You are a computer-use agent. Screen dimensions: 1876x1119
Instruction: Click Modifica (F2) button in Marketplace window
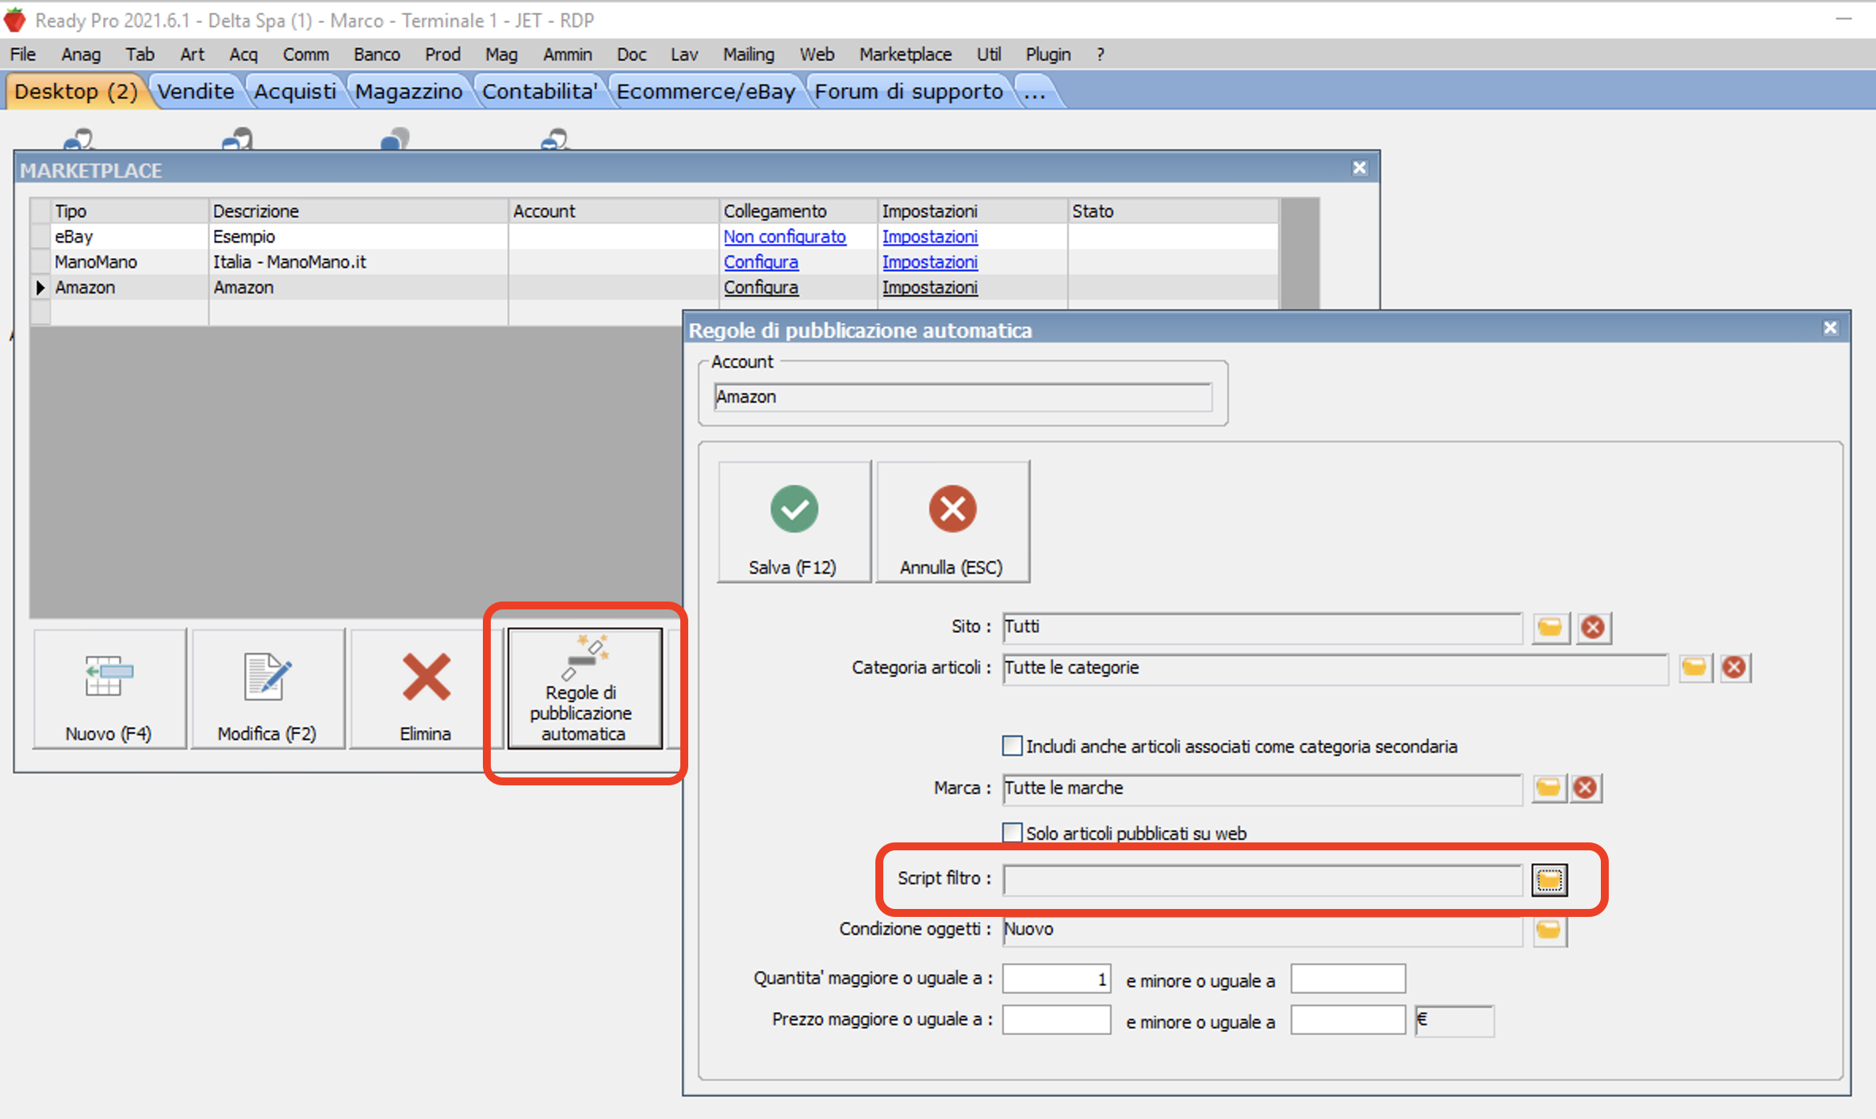pos(267,689)
